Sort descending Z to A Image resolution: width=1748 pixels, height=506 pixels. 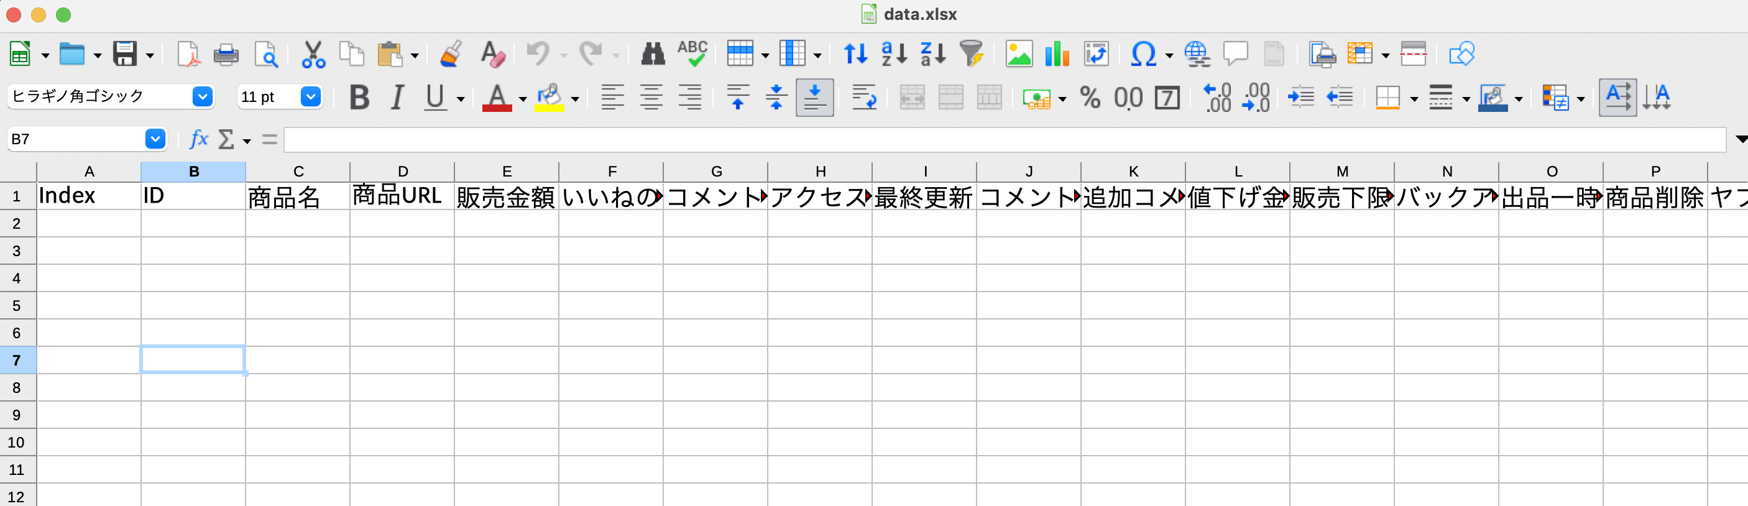(x=933, y=54)
